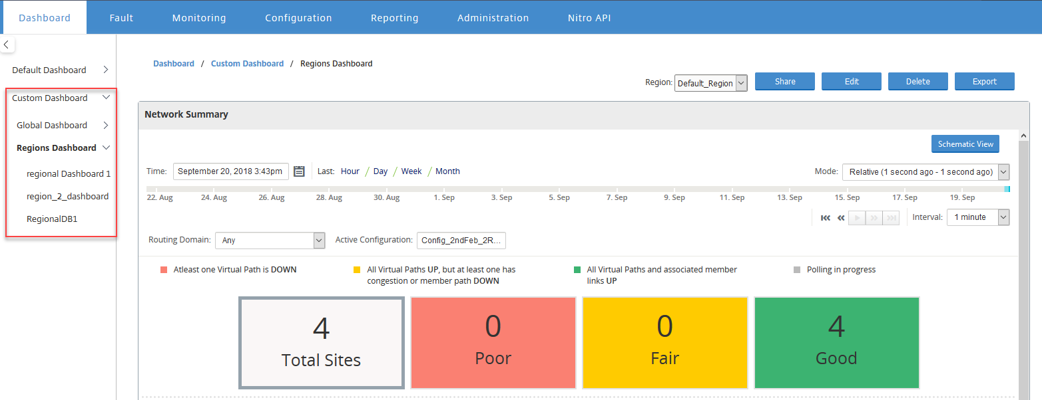This screenshot has width=1042, height=400.
Task: Open the Configuration tab
Action: tap(298, 18)
